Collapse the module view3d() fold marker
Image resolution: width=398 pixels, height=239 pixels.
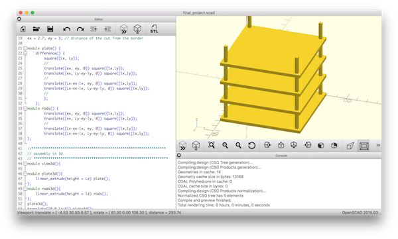pyautogui.click(x=25, y=164)
